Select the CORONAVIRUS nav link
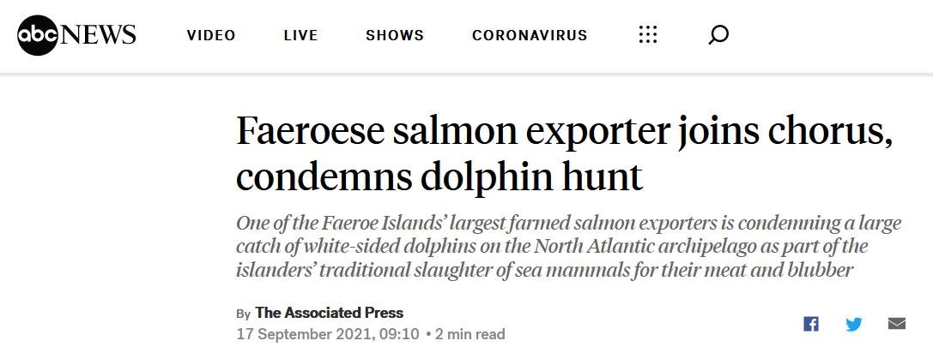The image size is (933, 353). 530,36
